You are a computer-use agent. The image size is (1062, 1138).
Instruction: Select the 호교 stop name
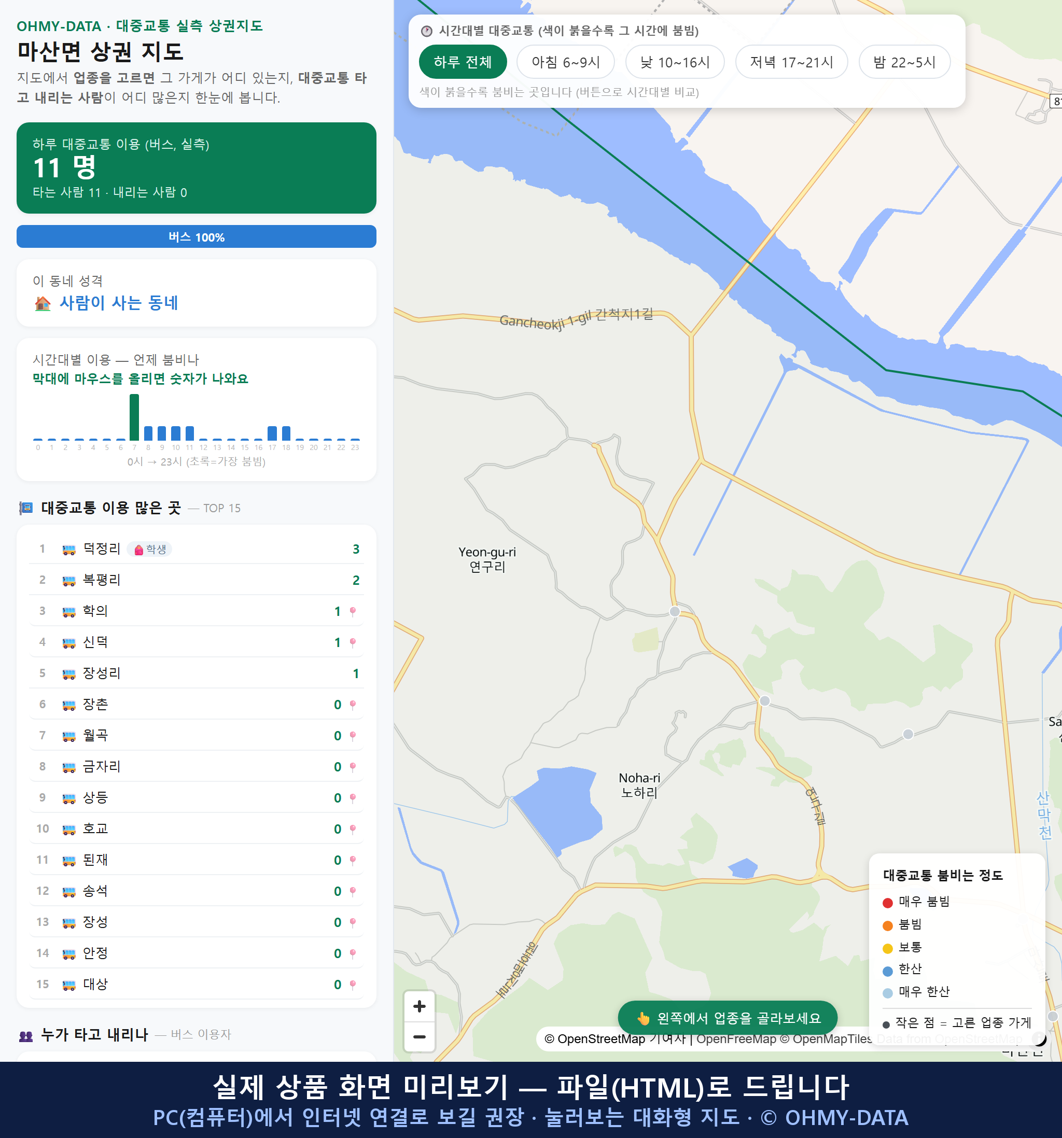[95, 829]
